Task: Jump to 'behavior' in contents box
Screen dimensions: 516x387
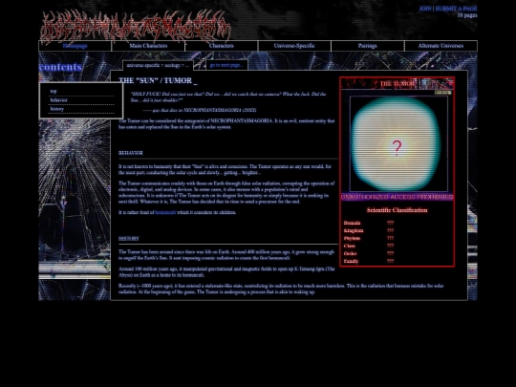Action: pos(58,100)
